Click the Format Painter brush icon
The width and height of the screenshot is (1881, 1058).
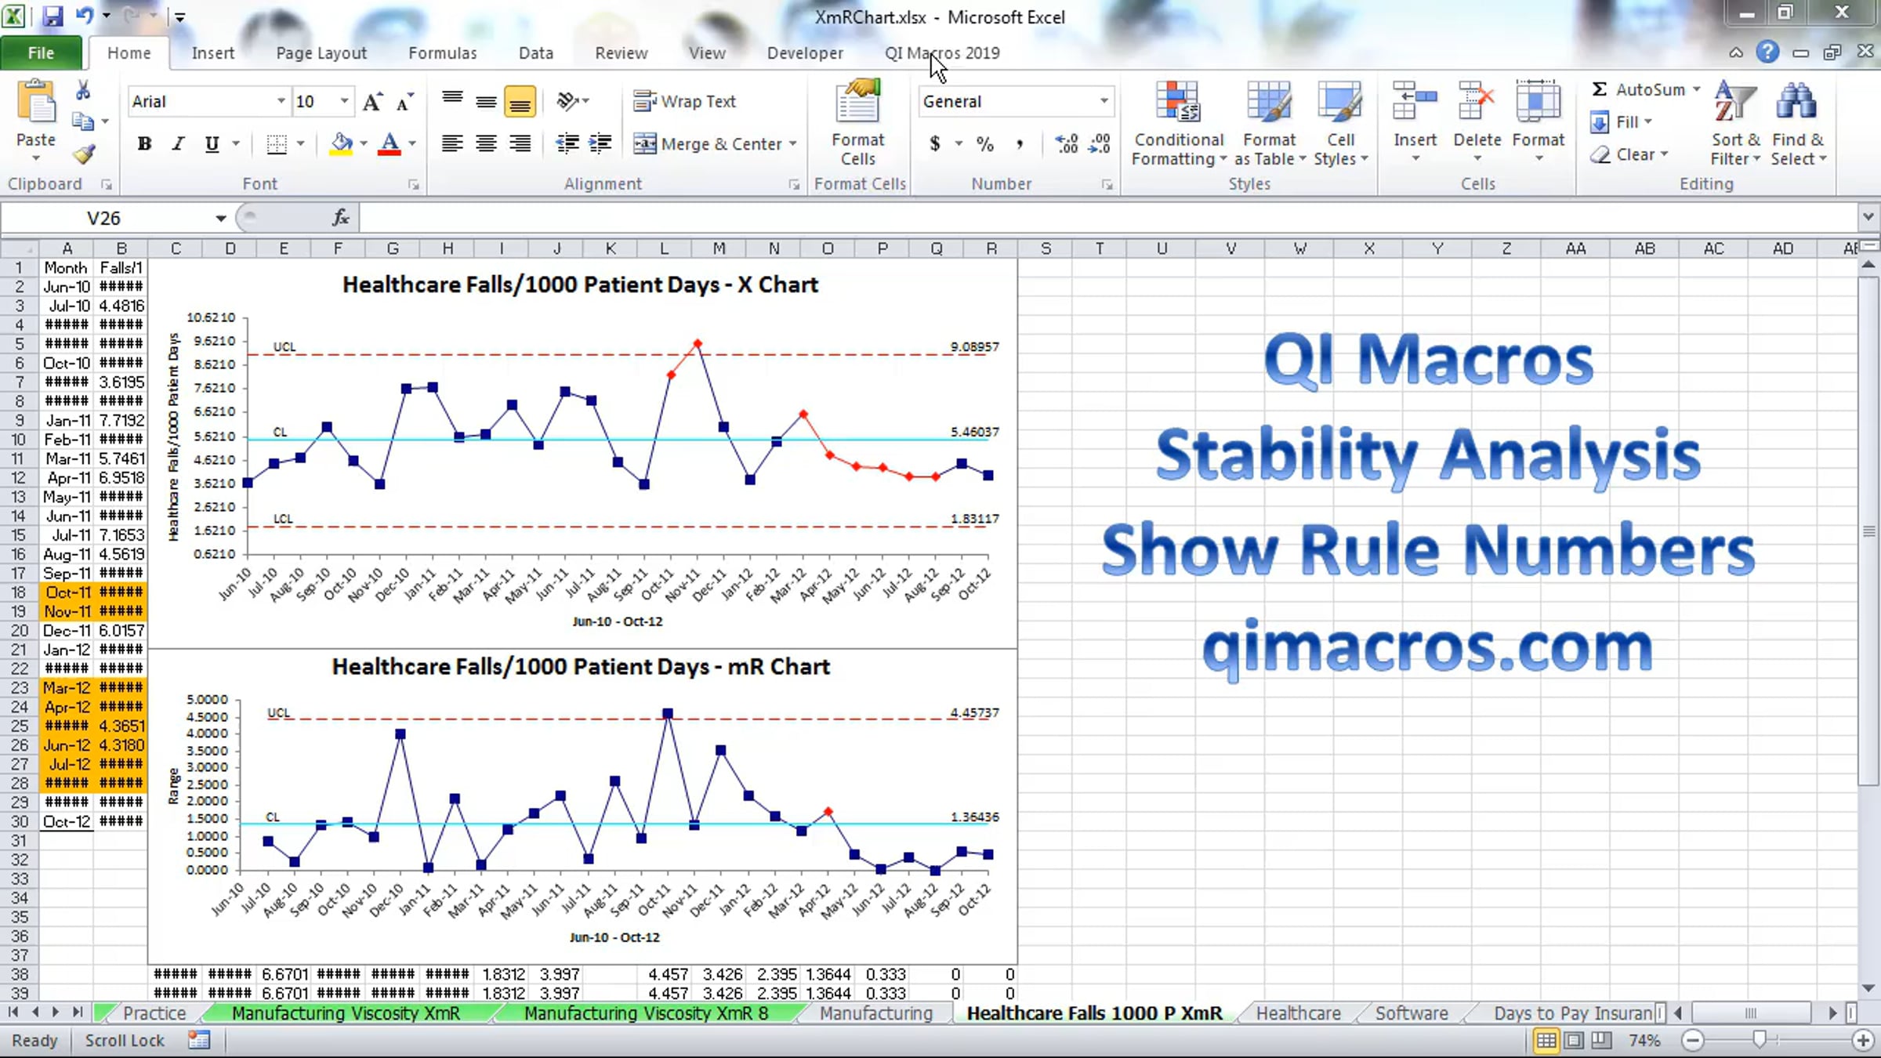pos(84,154)
